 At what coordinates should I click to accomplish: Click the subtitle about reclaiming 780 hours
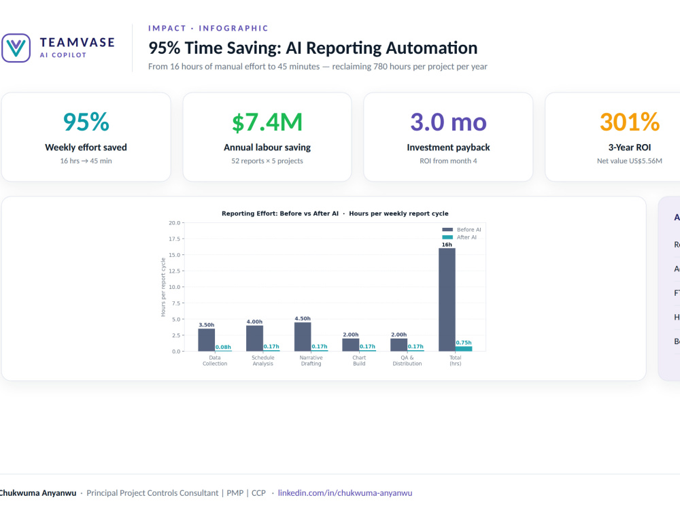pyautogui.click(x=318, y=67)
